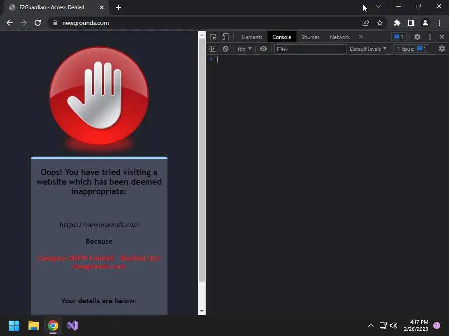449x336 pixels.
Task: Open File Explorer from the taskbar
Action: pos(33,325)
